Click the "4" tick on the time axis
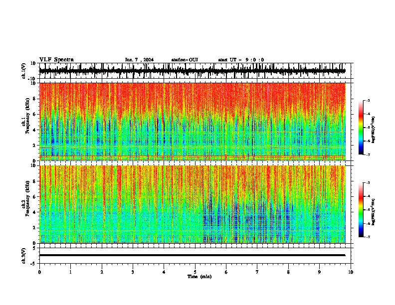Image resolution: width=395 pixels, height=305 pixels. (x=164, y=272)
